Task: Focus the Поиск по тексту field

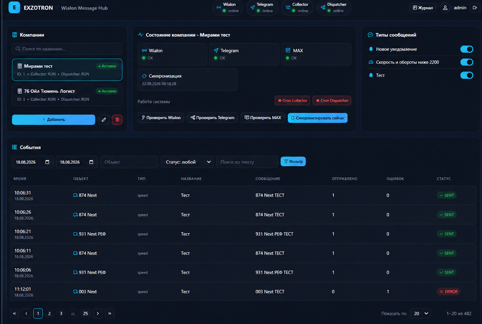Action: click(x=247, y=162)
